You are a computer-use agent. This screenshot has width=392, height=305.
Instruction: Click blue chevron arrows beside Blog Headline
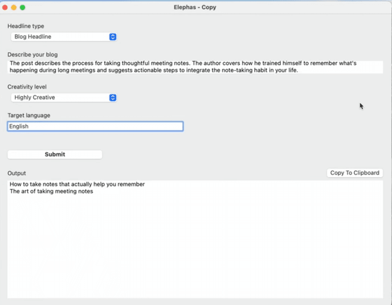point(113,37)
